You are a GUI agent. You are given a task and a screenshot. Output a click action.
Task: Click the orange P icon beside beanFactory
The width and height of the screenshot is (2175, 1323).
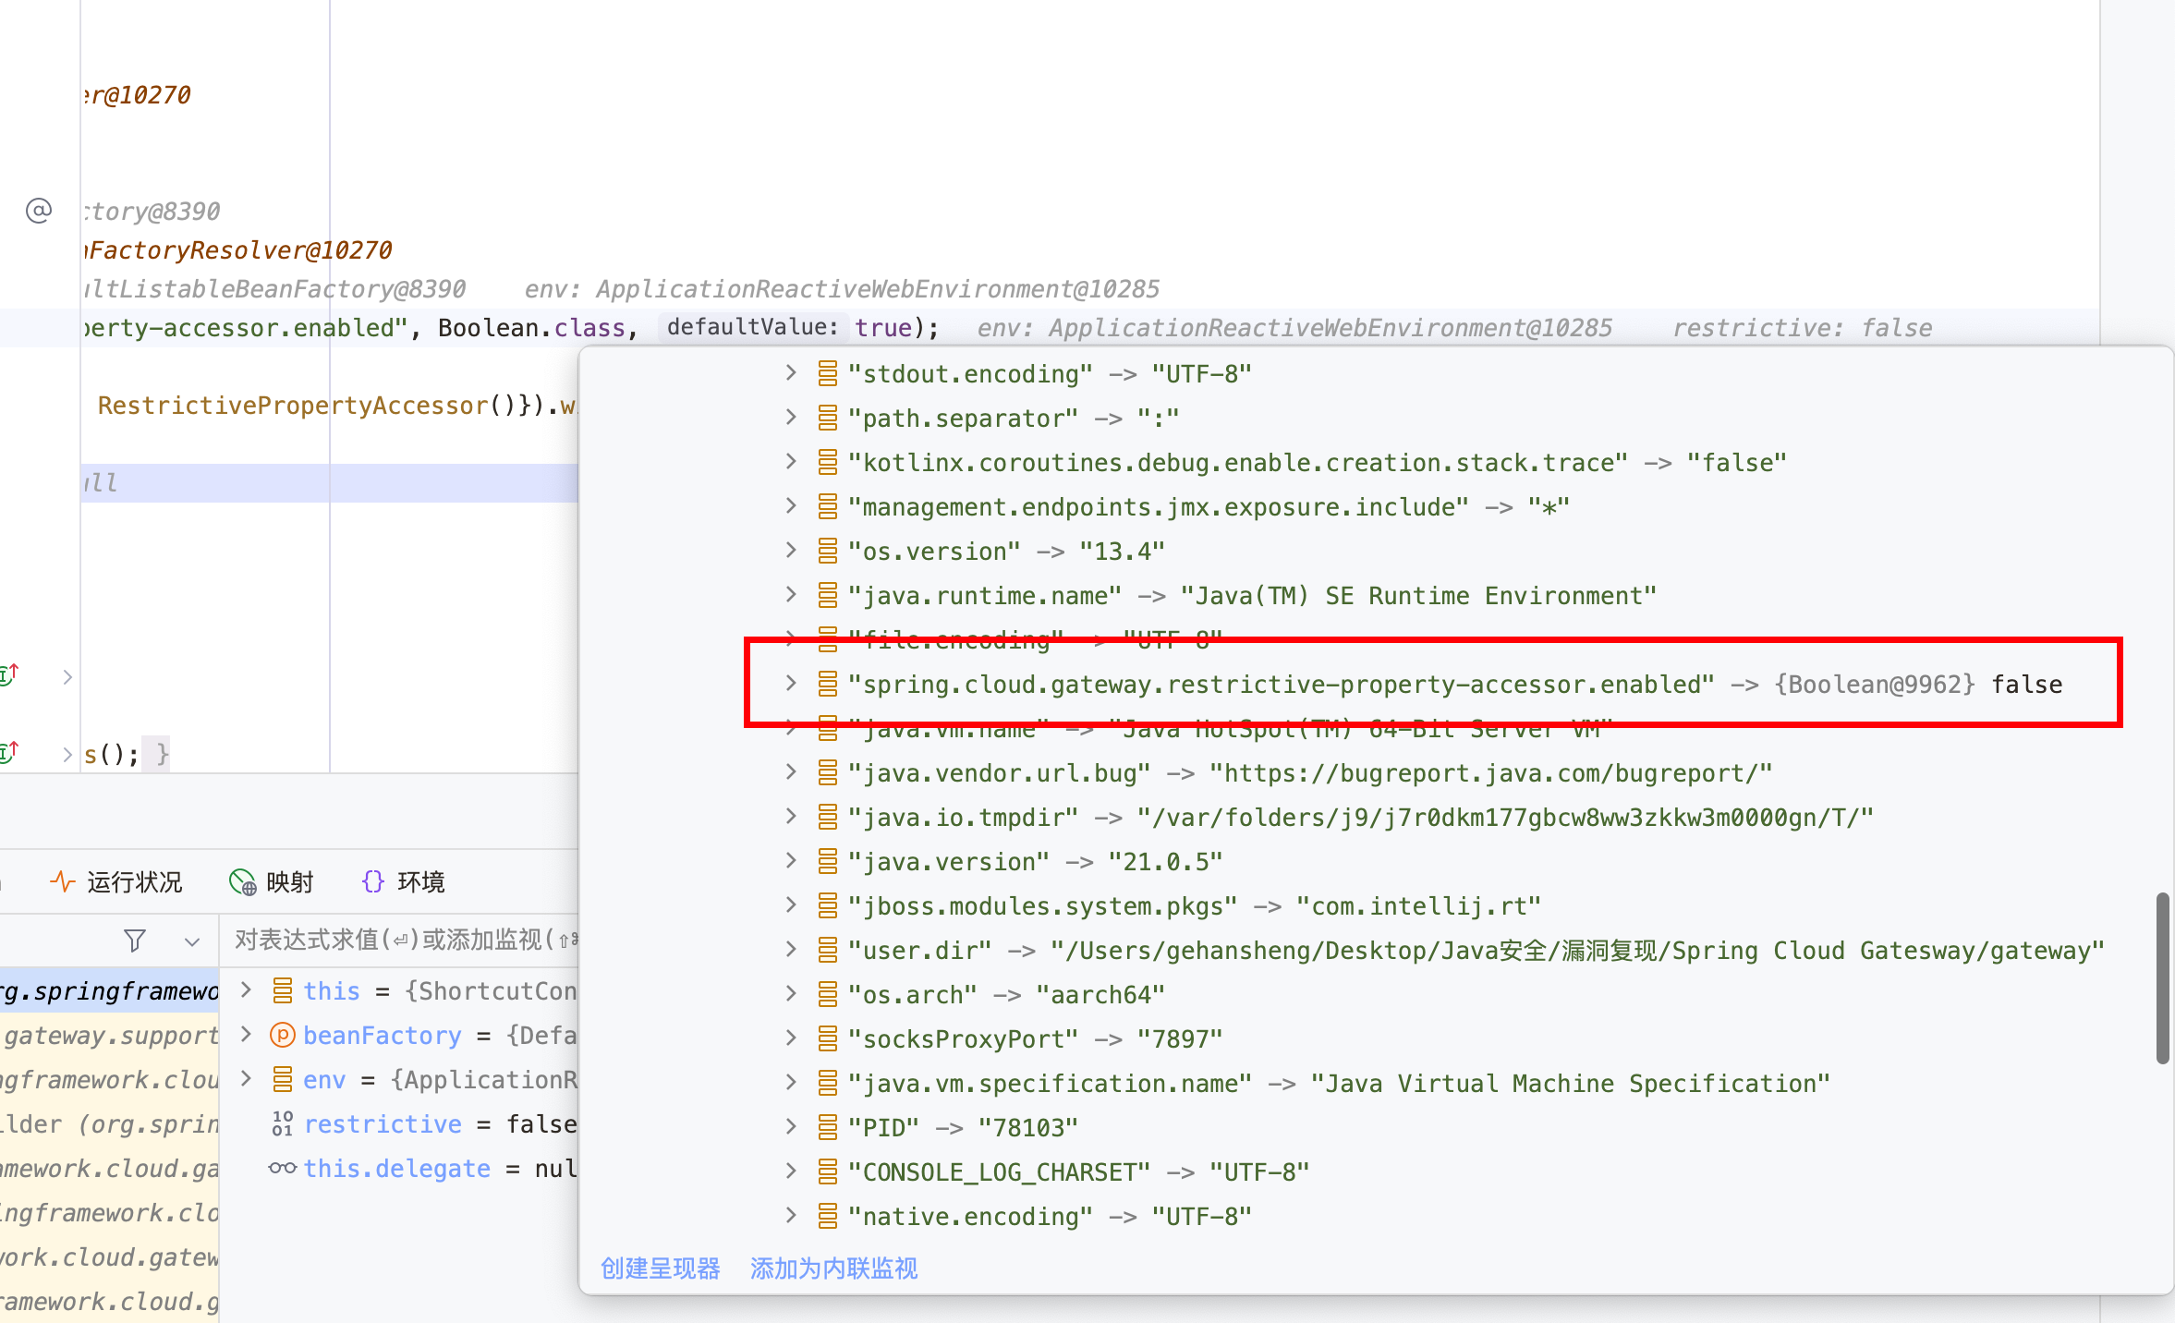point(282,1035)
